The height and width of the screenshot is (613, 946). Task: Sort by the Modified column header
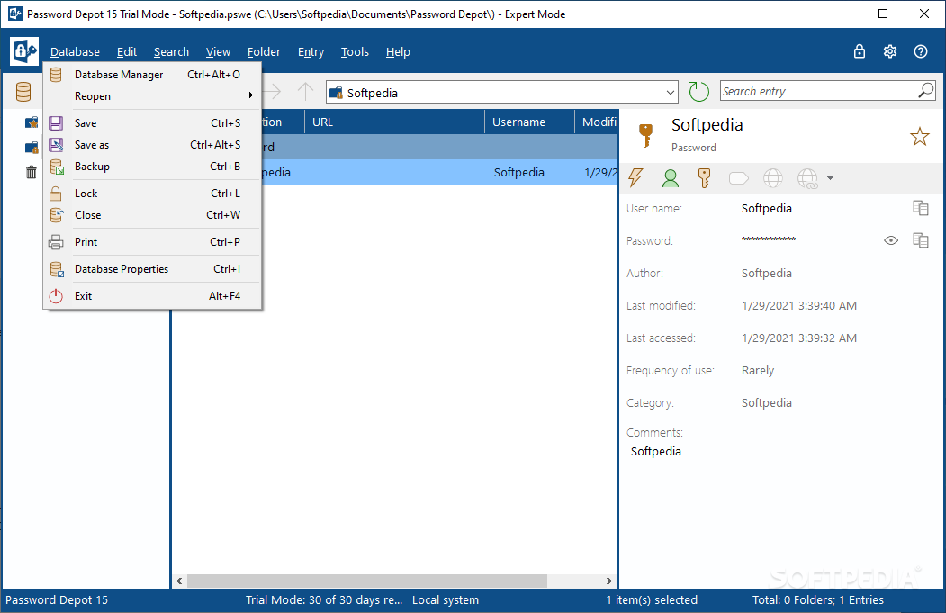(x=596, y=122)
